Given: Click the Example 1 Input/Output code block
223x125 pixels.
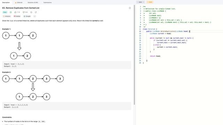Looking at the screenshot, I should [x=67, y=65].
